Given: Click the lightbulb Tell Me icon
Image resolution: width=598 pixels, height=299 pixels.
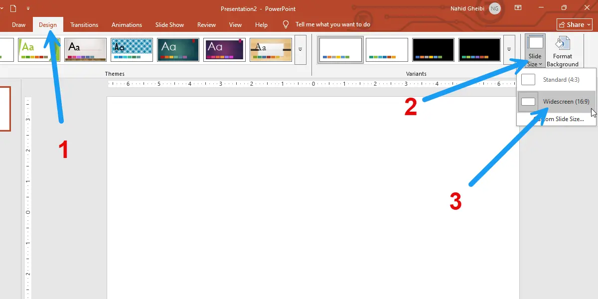Looking at the screenshot, I should [286, 24].
